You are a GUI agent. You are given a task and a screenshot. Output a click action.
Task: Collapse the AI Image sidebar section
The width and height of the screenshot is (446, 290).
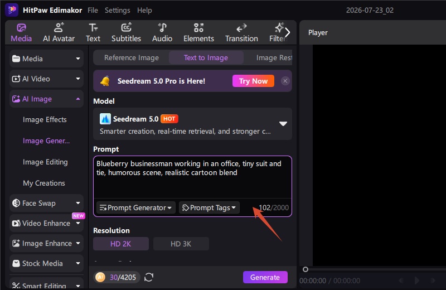[46, 99]
